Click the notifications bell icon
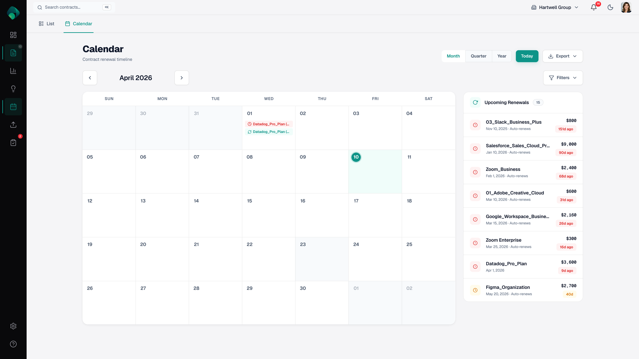The height and width of the screenshot is (359, 639). pos(594,7)
